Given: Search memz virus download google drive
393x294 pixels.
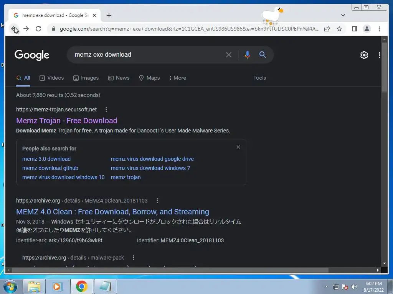Looking at the screenshot, I should (152, 159).
